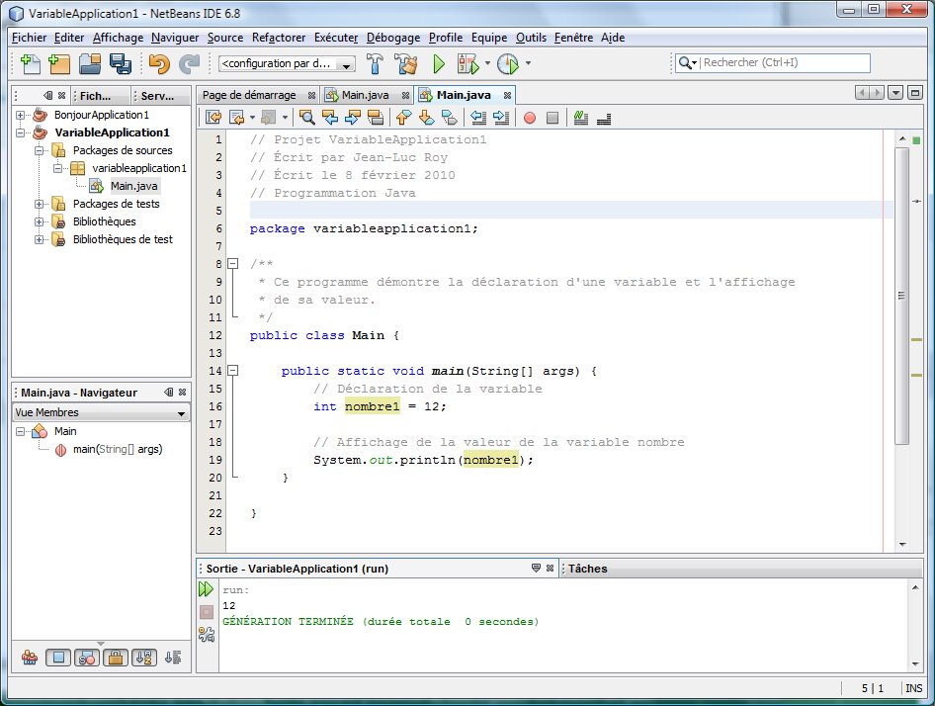Click the Find Next Occurrence icon
Image resolution: width=935 pixels, height=706 pixels.
pos(353,118)
